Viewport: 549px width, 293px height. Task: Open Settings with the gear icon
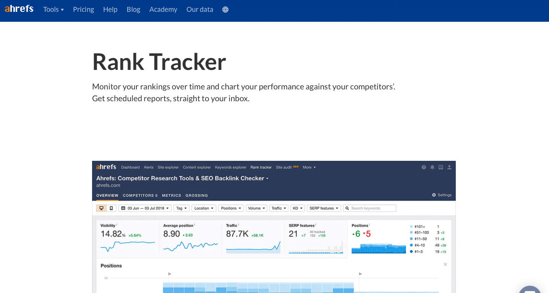tap(442, 195)
